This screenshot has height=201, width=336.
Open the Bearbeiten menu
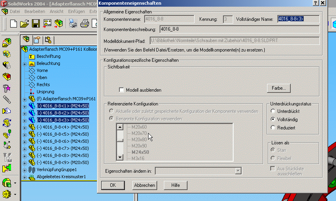[35, 11]
